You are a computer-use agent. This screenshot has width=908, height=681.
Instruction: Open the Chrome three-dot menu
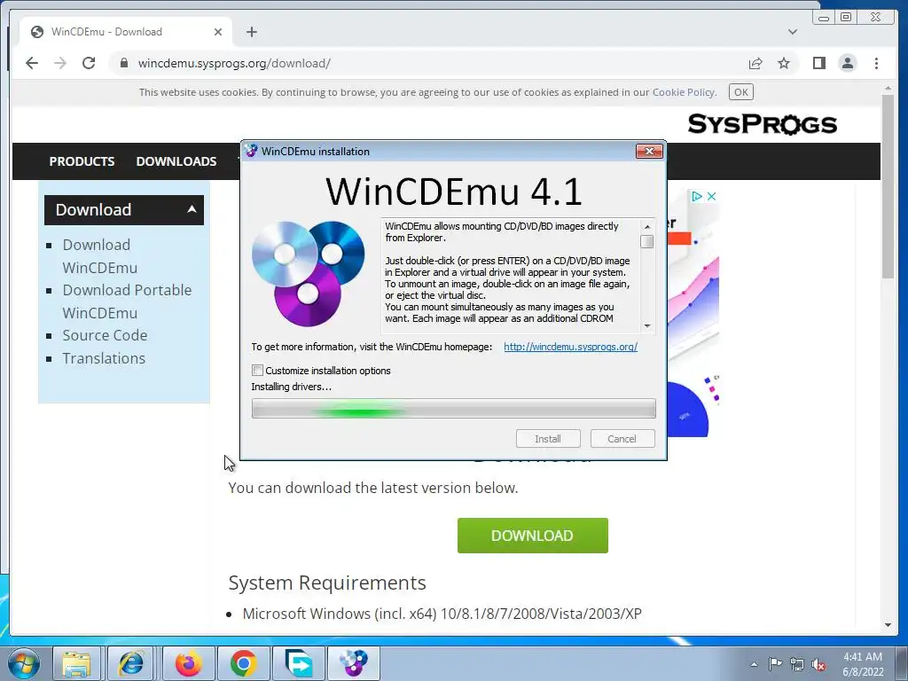pos(876,63)
